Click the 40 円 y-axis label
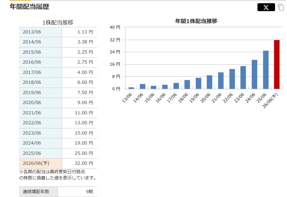This screenshot has width=287, height=197. click(x=115, y=27)
